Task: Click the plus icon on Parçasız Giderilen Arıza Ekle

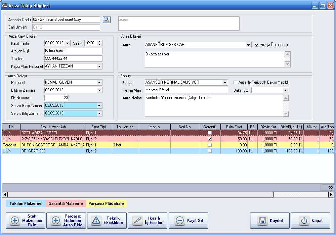Action: 56,221
